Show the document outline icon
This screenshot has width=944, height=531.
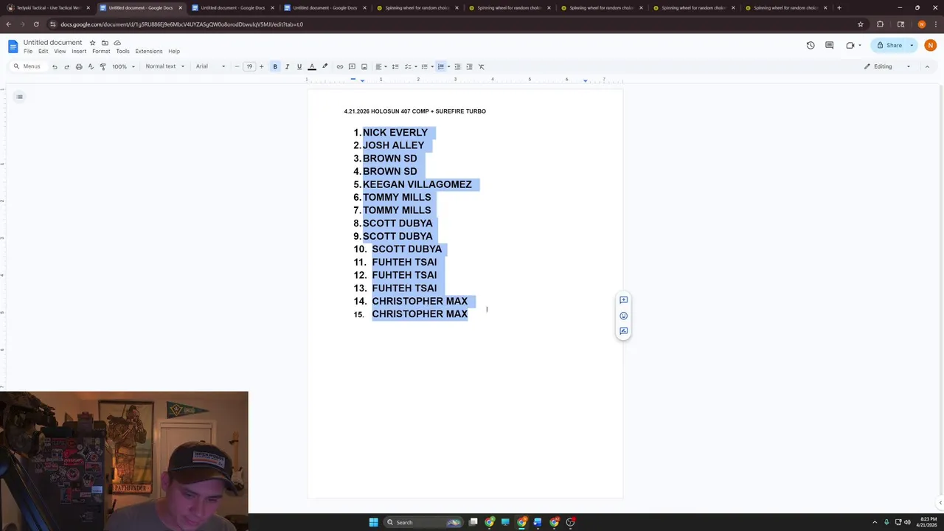click(x=20, y=97)
